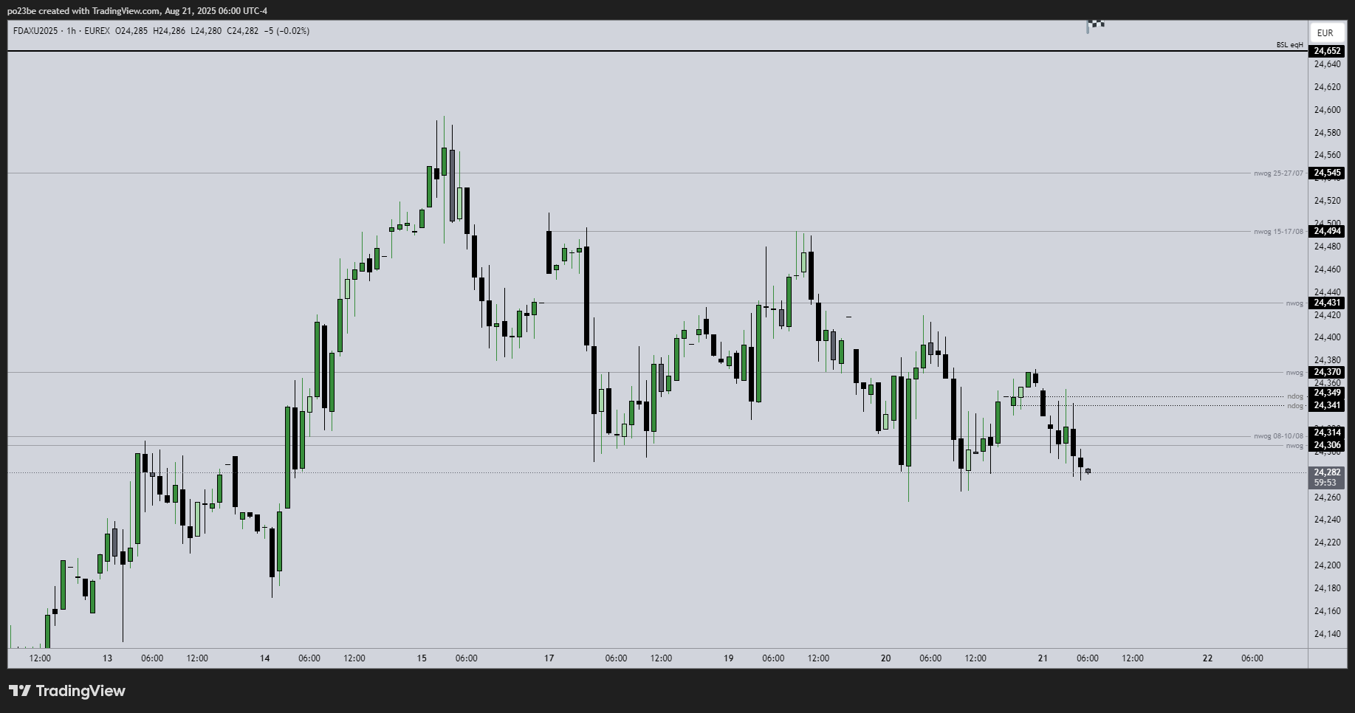1355x713 pixels.
Task: Click the 24,494 price axis tag
Action: point(1327,231)
